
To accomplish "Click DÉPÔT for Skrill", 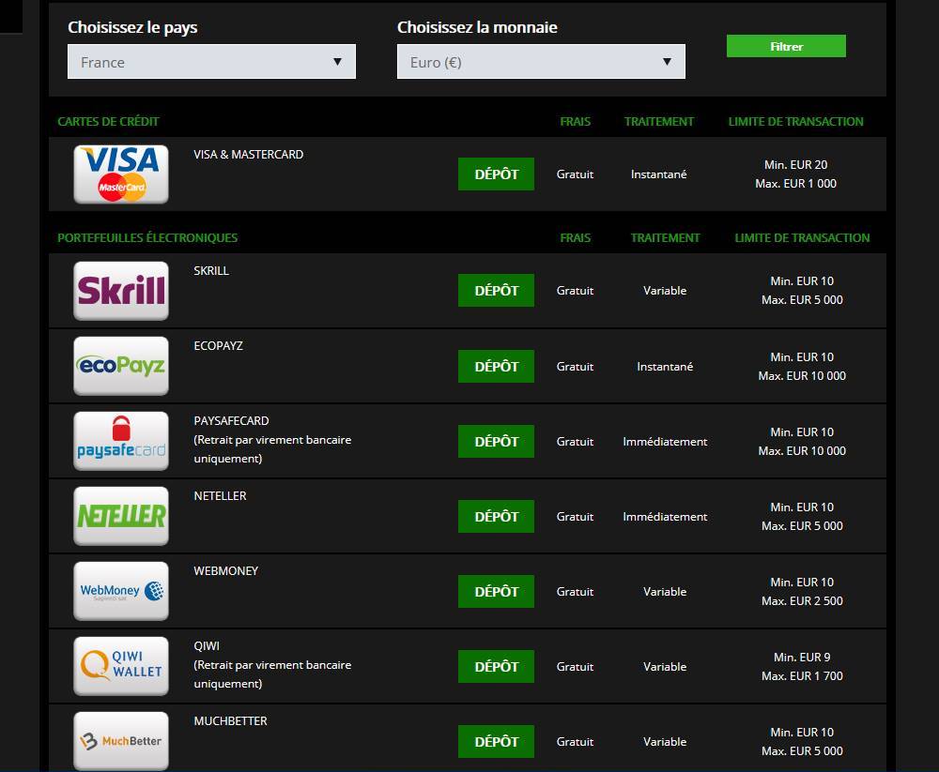I will pos(497,290).
